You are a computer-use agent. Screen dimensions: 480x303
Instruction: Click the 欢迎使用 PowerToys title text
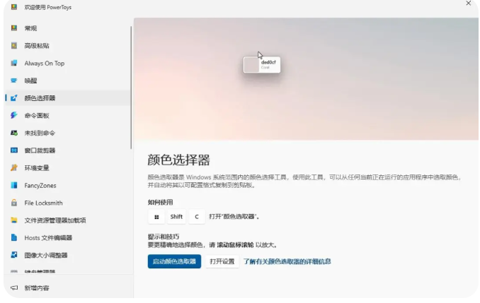(x=47, y=7)
